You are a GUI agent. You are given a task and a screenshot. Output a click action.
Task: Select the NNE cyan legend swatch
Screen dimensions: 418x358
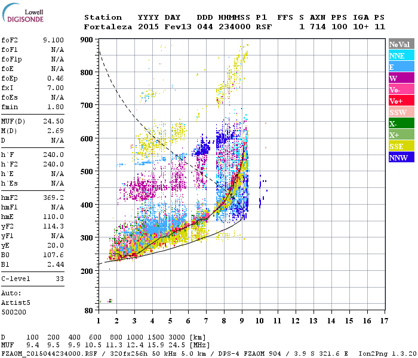pos(401,55)
